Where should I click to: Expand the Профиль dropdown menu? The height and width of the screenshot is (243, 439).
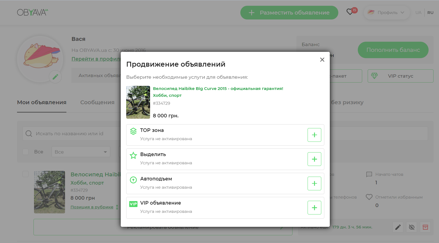[x=387, y=13]
